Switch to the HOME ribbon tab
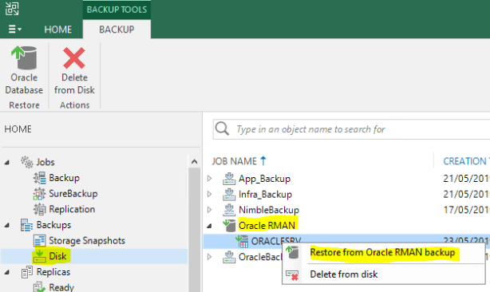This screenshot has height=292, width=490. click(x=57, y=30)
